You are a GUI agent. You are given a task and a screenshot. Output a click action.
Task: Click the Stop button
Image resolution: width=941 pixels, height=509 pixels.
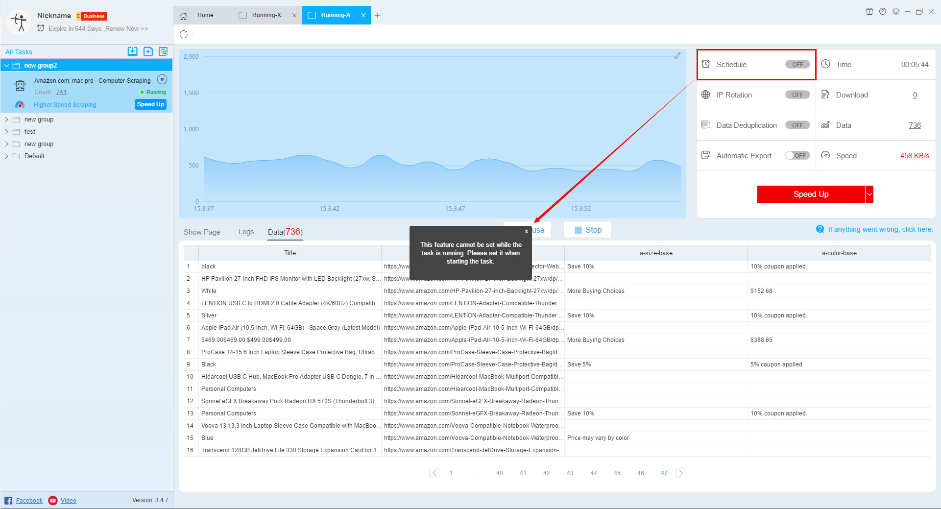click(587, 230)
